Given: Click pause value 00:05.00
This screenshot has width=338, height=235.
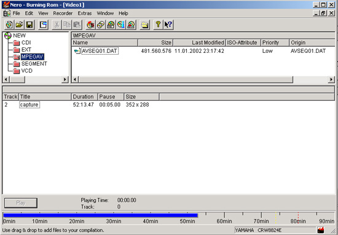Looking at the screenshot, I should [110, 105].
